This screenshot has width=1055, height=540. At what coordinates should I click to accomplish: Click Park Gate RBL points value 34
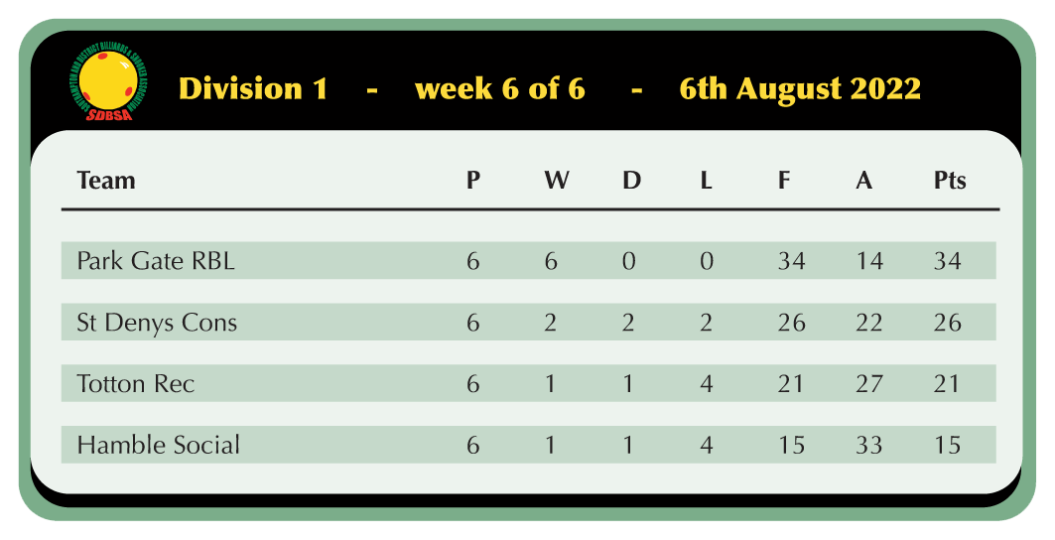[948, 261]
